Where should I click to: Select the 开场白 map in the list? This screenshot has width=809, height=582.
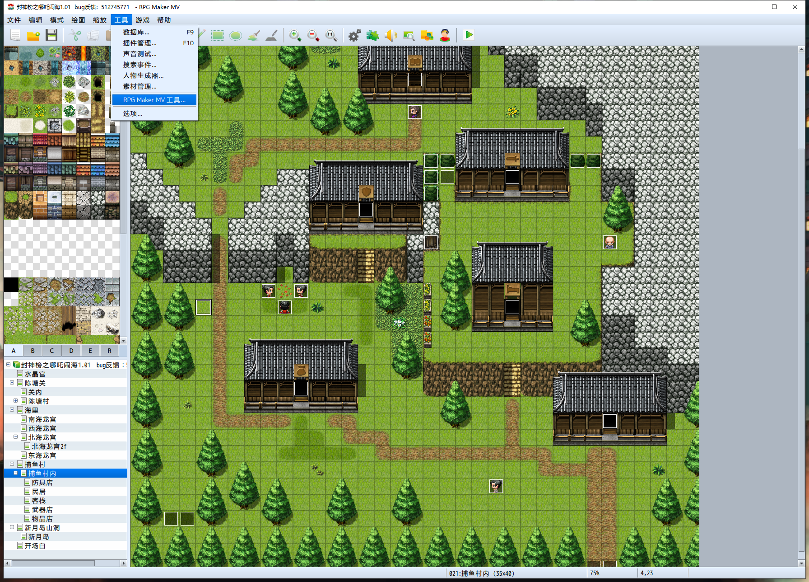click(x=35, y=546)
